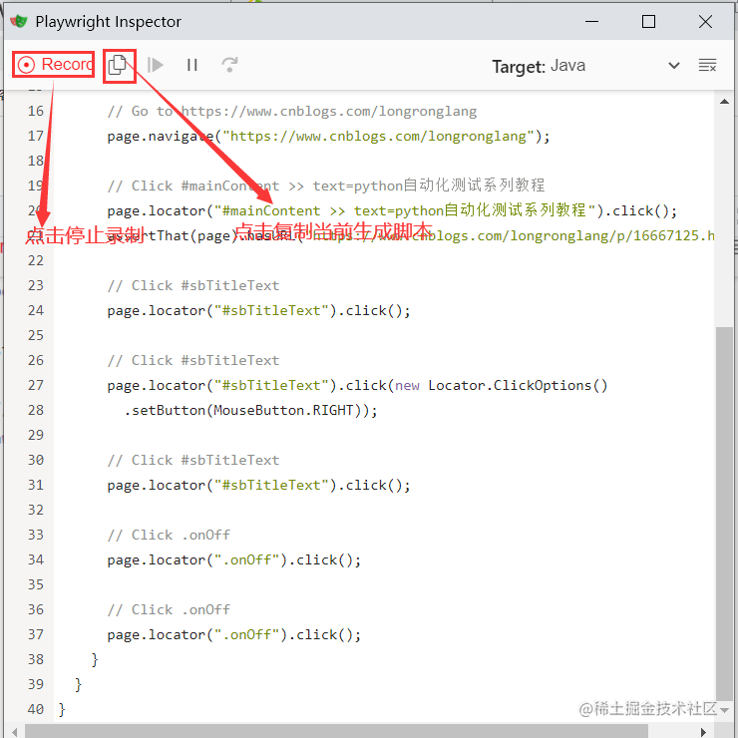This screenshot has width=738, height=738.
Task: Click the horizontal scrollbar thumb
Action: pos(336,732)
